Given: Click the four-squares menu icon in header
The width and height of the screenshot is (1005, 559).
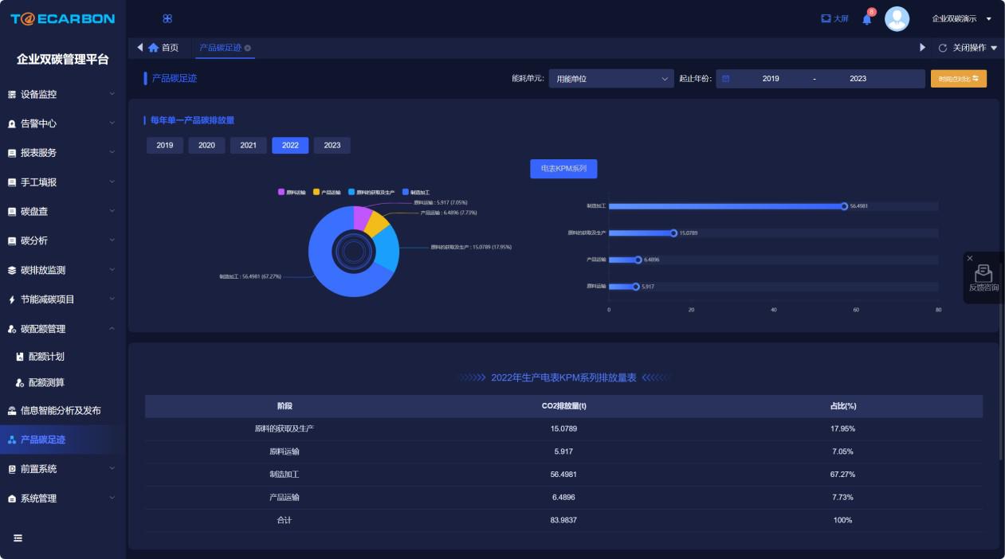Looking at the screenshot, I should [167, 18].
